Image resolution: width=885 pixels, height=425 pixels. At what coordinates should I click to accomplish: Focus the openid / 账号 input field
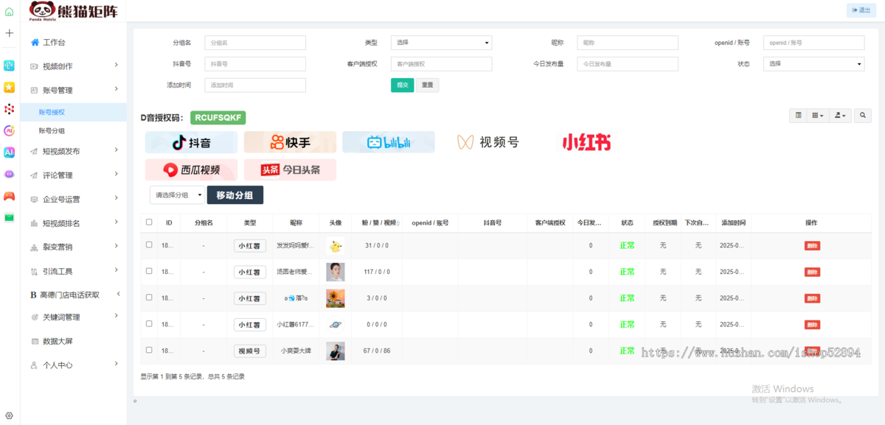pos(813,43)
